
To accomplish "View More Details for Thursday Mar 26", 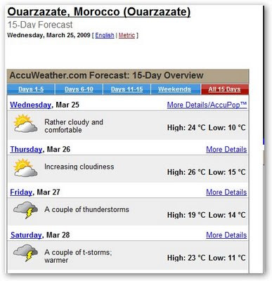I will (x=226, y=150).
